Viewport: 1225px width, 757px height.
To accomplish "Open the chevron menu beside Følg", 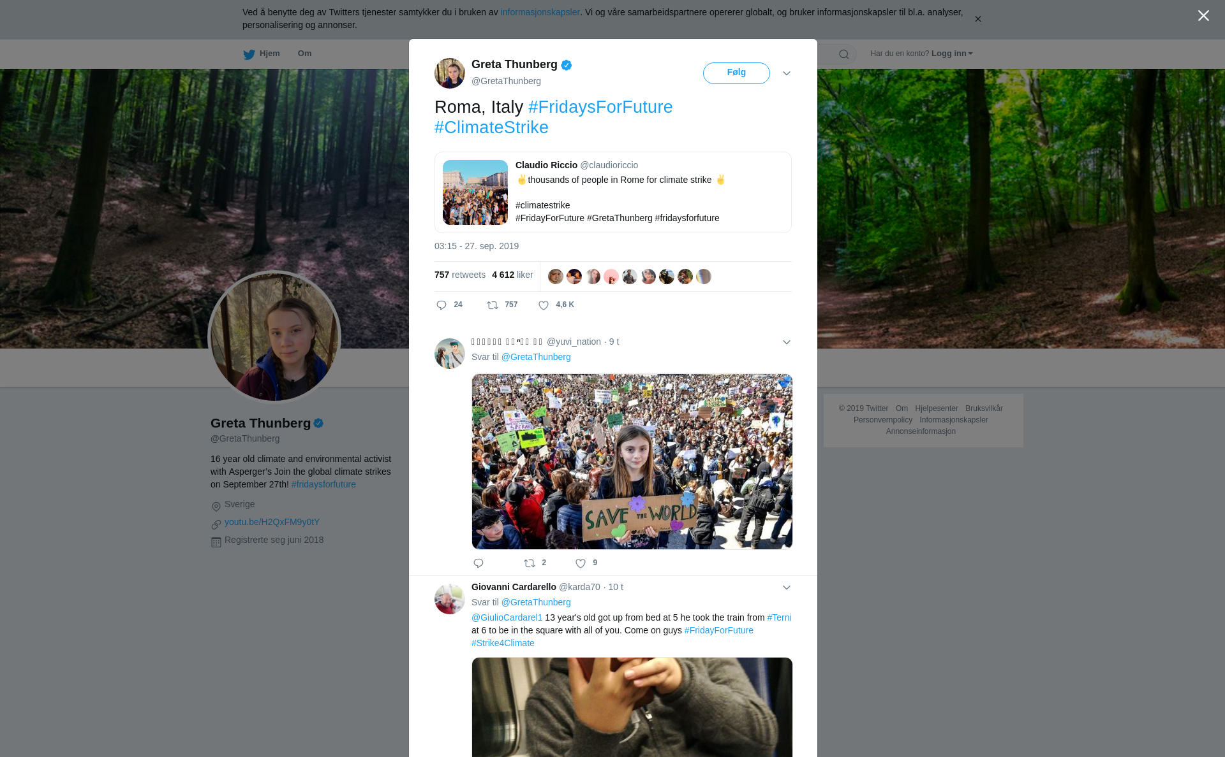I will pos(787,73).
